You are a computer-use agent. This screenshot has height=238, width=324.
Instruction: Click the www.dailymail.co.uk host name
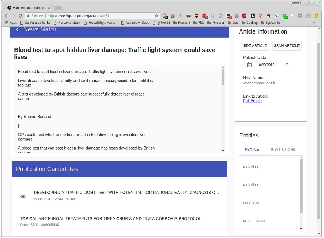click(259, 83)
